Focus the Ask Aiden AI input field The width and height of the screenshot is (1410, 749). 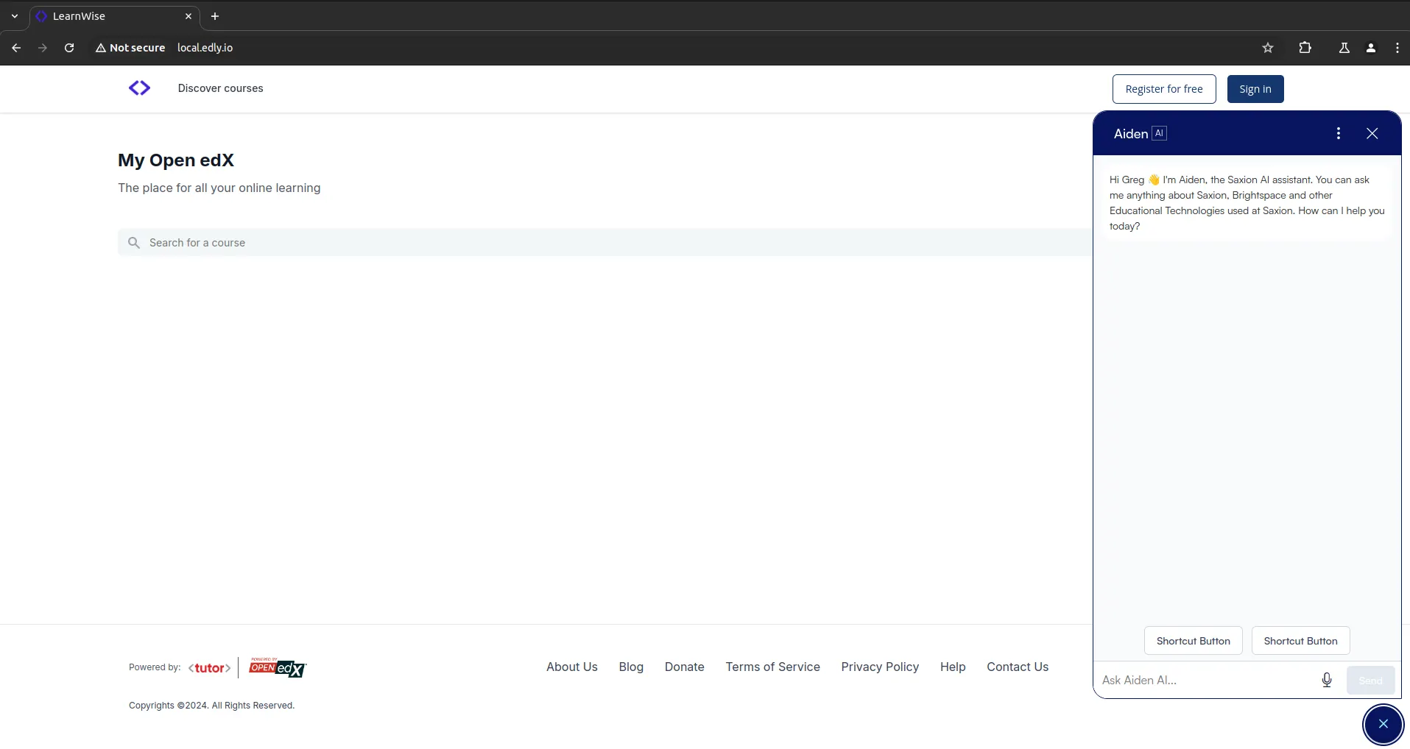1206,681
